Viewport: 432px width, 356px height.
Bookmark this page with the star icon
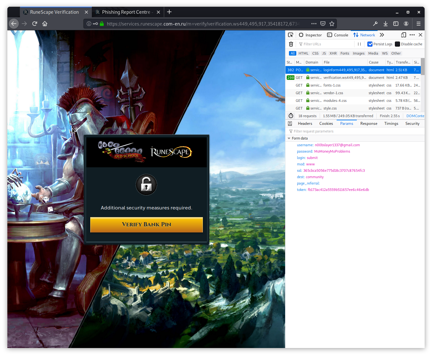(332, 24)
